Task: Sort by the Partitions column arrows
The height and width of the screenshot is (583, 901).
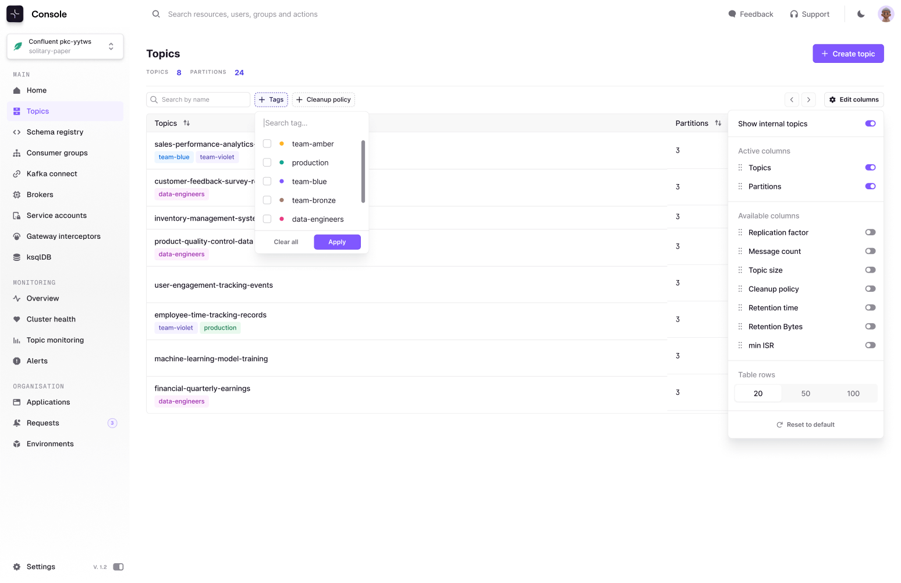Action: 718,123
